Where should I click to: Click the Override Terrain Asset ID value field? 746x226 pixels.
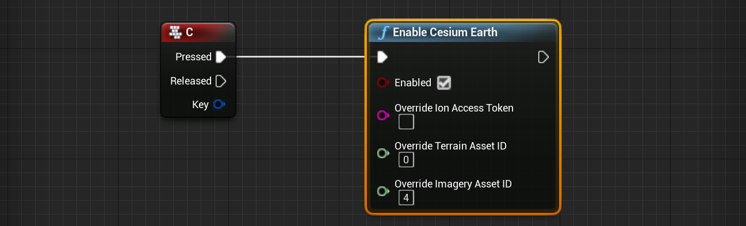tap(406, 159)
